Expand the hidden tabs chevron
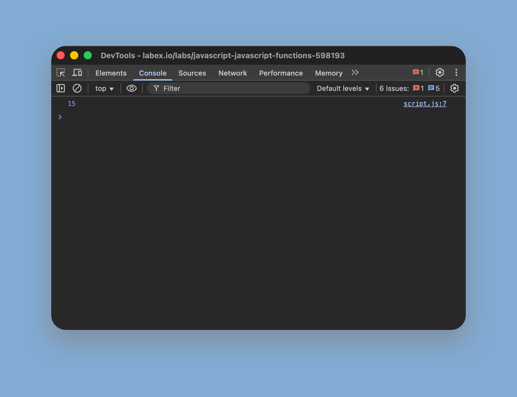 [x=355, y=73]
